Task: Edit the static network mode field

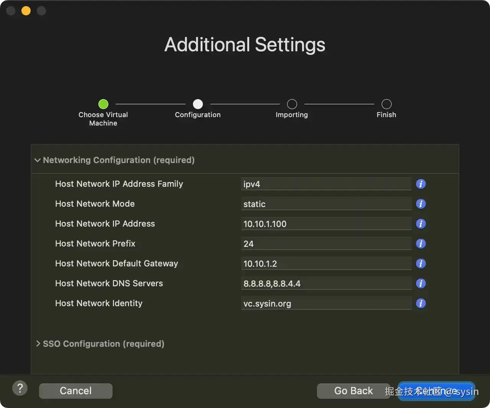Action: pos(326,204)
